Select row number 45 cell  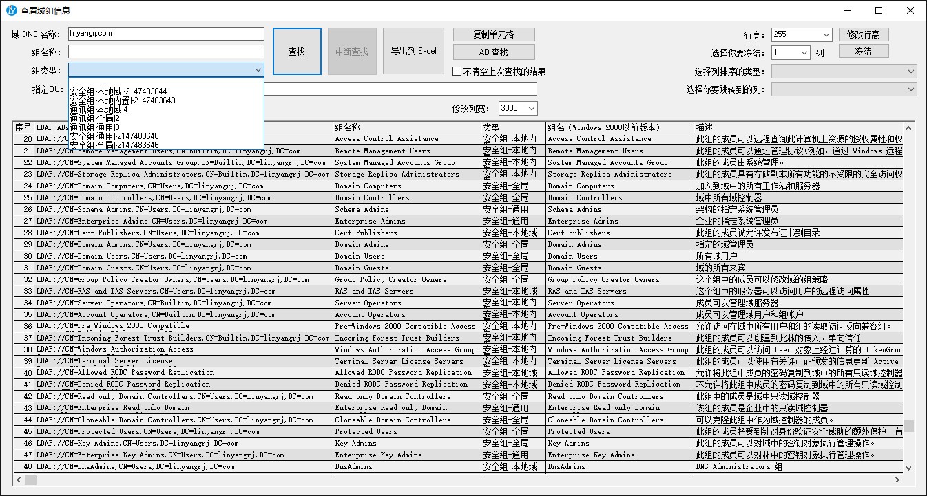(23, 431)
